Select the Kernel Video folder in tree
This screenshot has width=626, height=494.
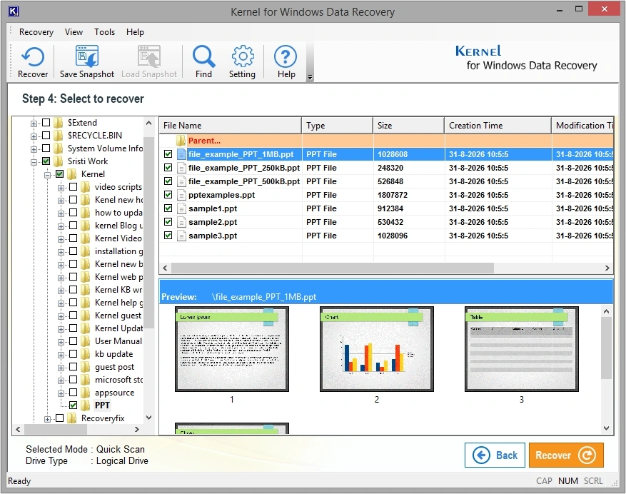pyautogui.click(x=118, y=238)
